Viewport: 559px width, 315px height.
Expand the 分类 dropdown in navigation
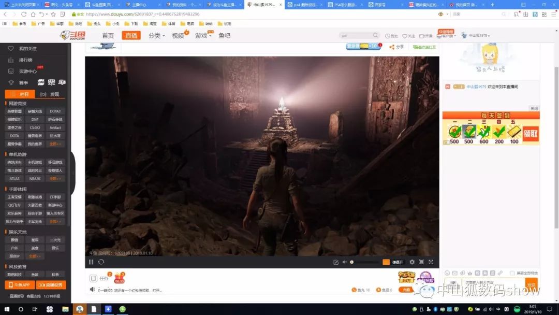156,36
